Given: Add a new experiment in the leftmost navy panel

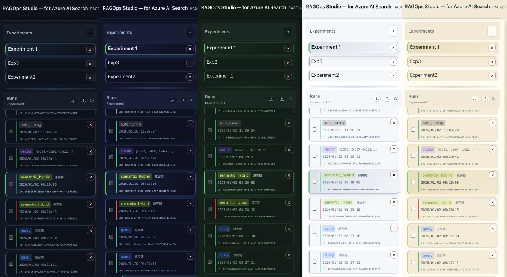Looking at the screenshot, I should 90,33.
